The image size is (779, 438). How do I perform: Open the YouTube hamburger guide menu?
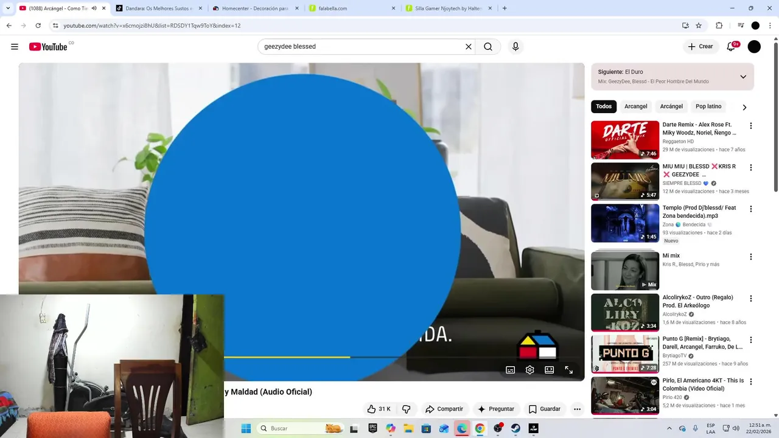pyautogui.click(x=15, y=47)
